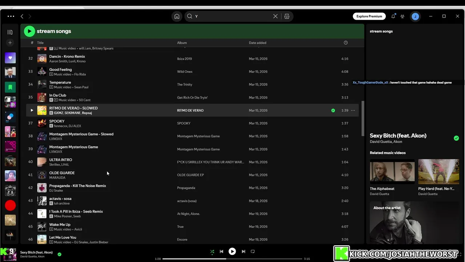Open Play Hard music video thumbnail
The height and width of the screenshot is (262, 465).
tap(438, 171)
